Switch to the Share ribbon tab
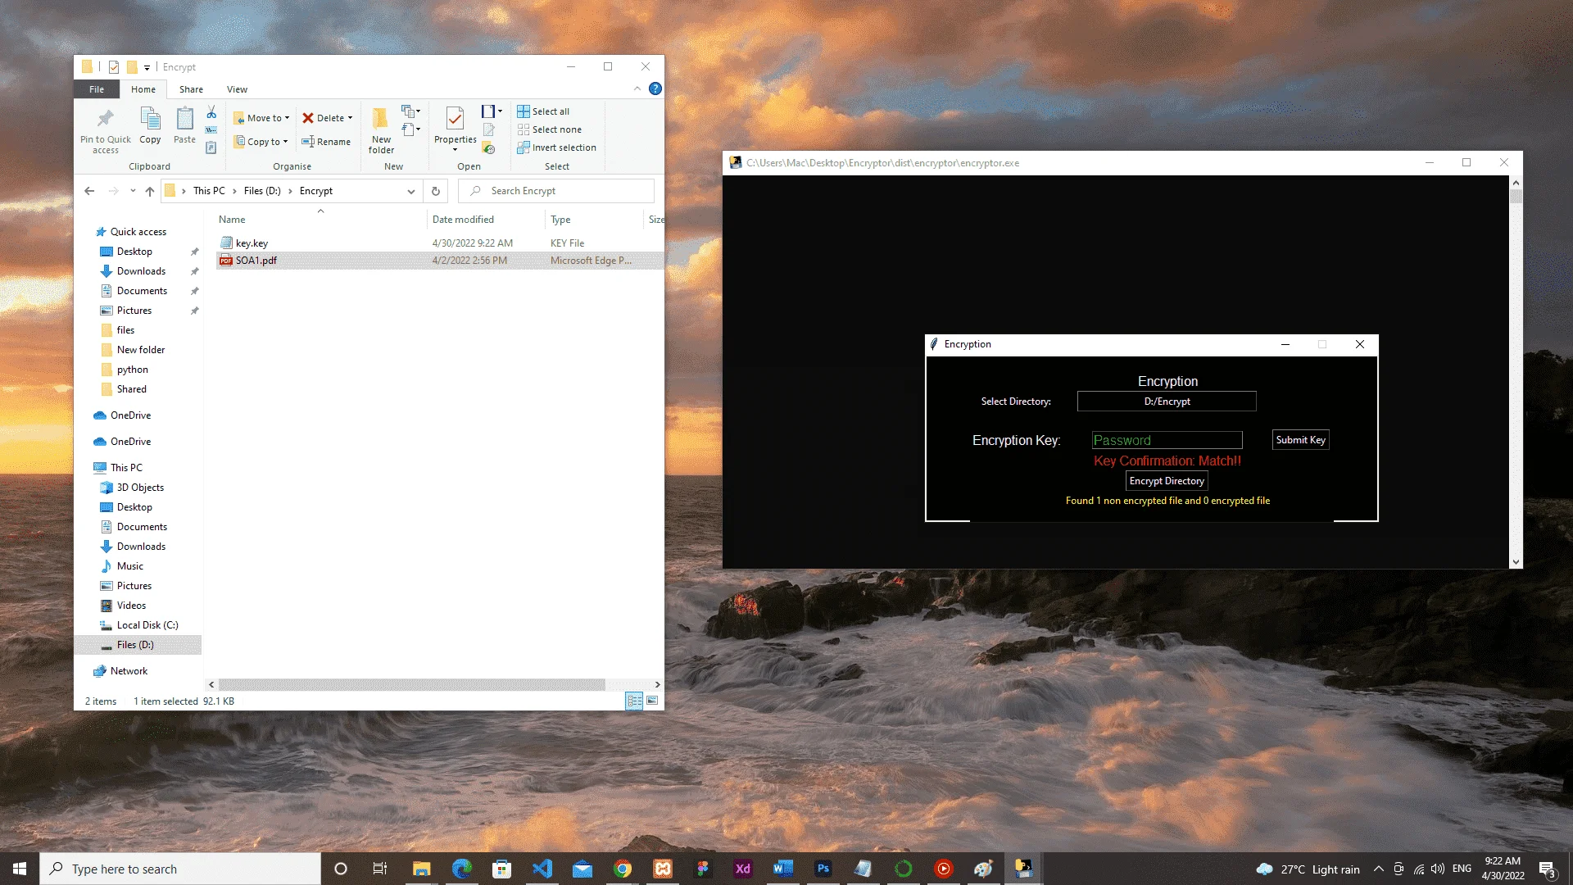This screenshot has width=1573, height=885. [x=191, y=89]
